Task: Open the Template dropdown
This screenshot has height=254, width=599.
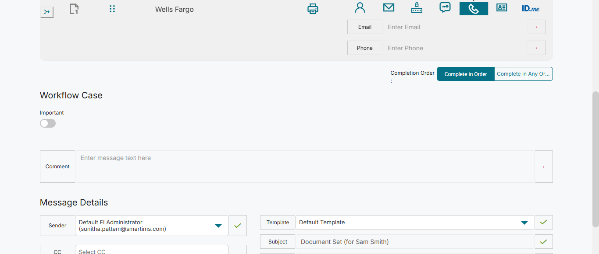Action: (415, 222)
